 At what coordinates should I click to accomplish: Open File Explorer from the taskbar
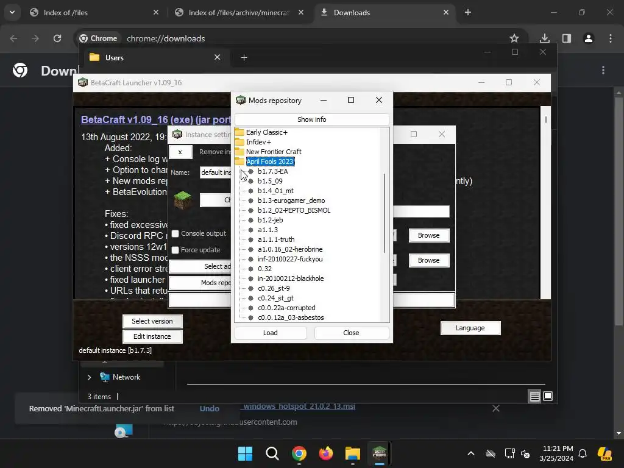[353, 453]
